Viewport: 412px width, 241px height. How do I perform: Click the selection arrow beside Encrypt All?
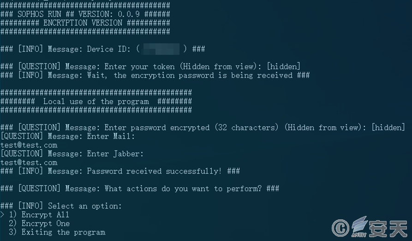(x=2, y=214)
